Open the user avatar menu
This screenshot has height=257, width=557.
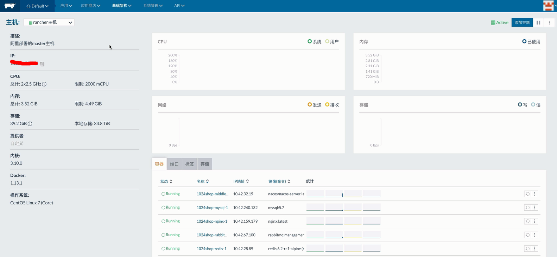(x=549, y=6)
